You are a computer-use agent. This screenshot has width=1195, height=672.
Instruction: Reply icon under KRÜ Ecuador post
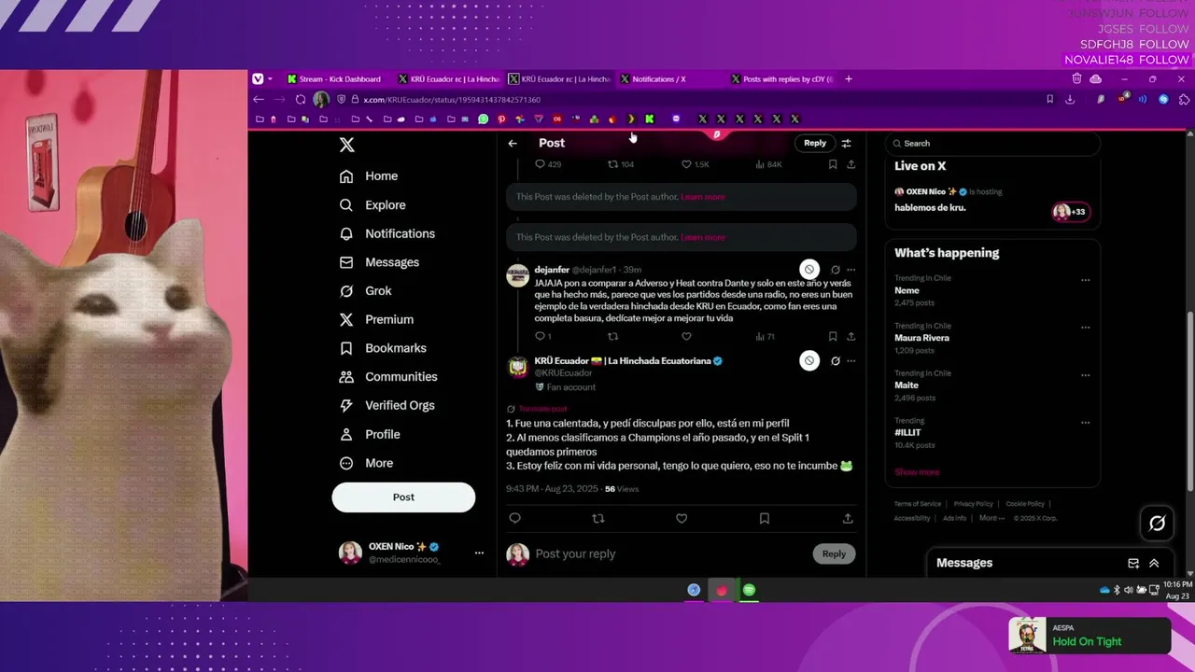pos(514,518)
